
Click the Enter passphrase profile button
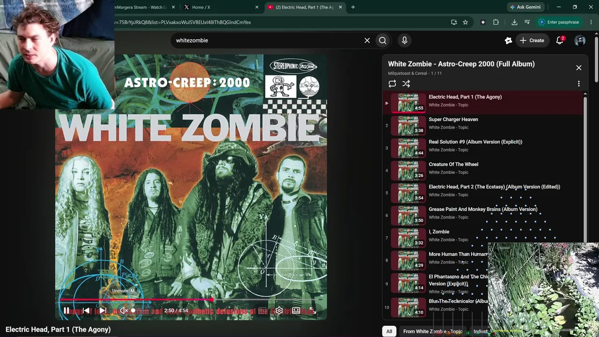pos(559,22)
